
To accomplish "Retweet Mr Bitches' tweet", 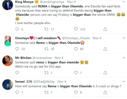I will [46, 73].
